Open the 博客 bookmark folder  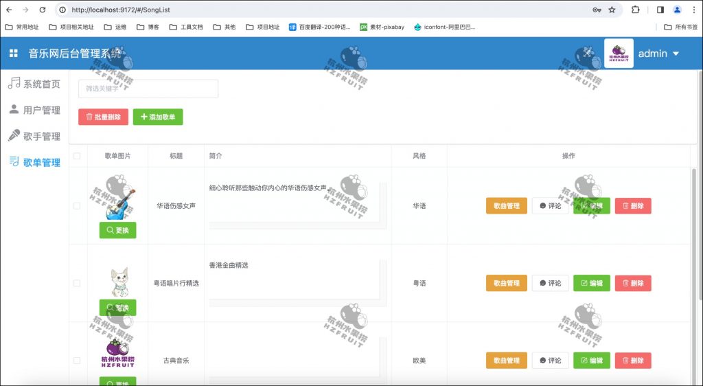148,27
